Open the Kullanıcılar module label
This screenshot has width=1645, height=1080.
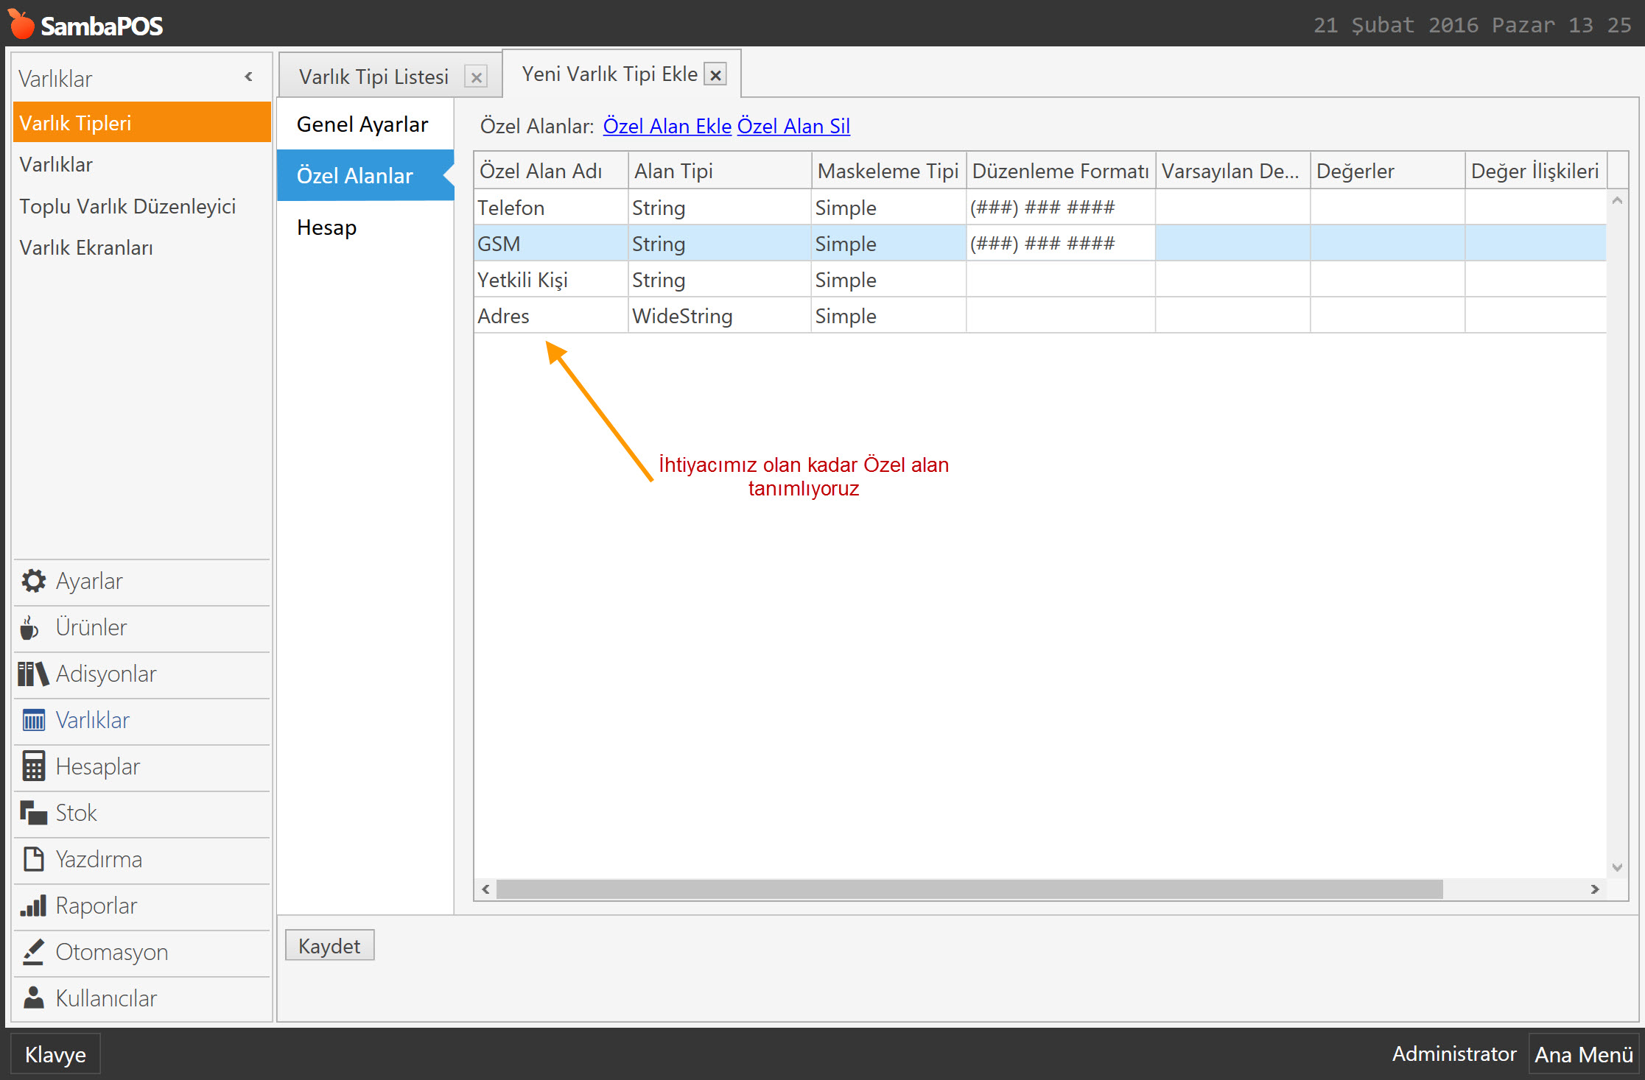pos(107,998)
